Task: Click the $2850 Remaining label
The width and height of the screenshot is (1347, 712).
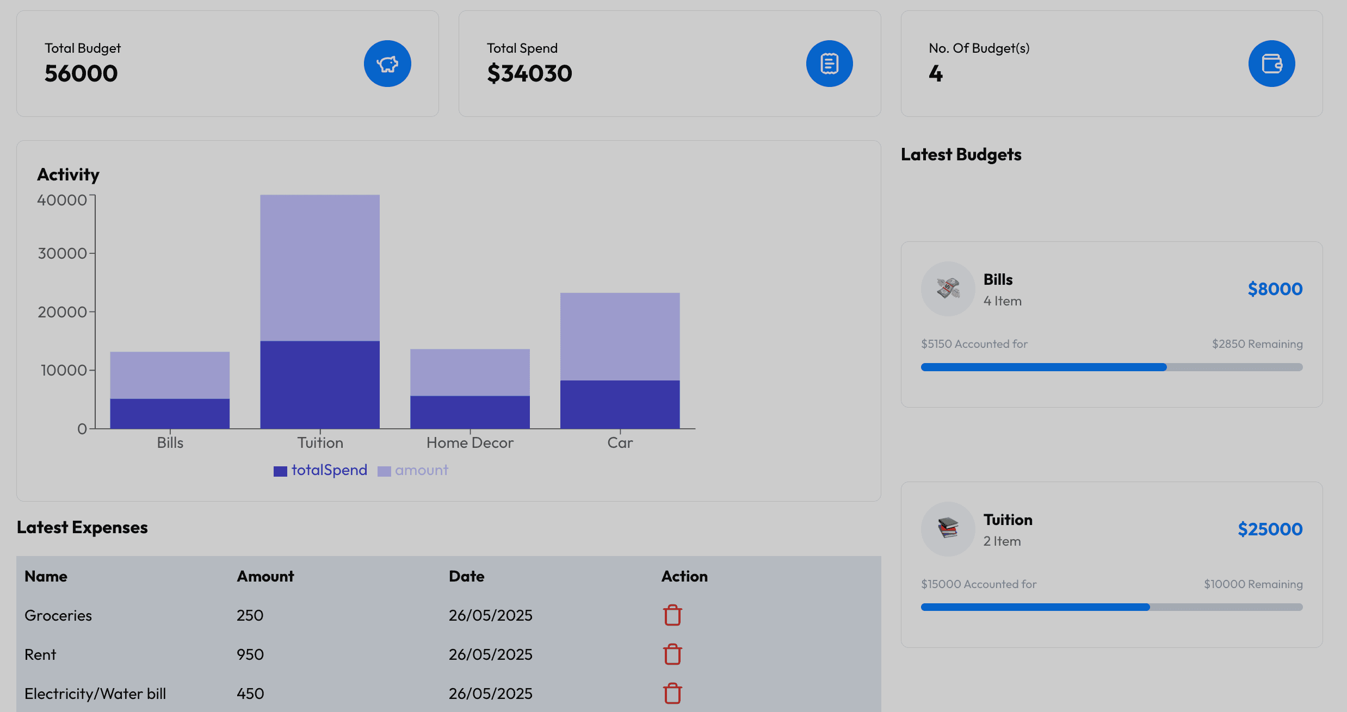Action: click(1257, 344)
